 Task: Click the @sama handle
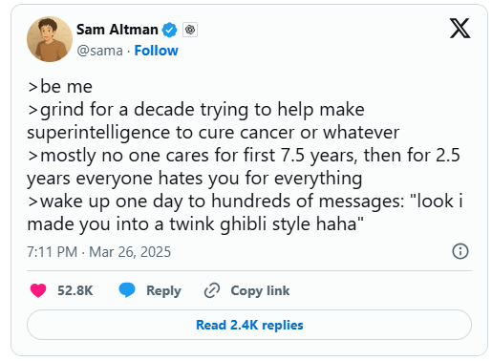99,51
